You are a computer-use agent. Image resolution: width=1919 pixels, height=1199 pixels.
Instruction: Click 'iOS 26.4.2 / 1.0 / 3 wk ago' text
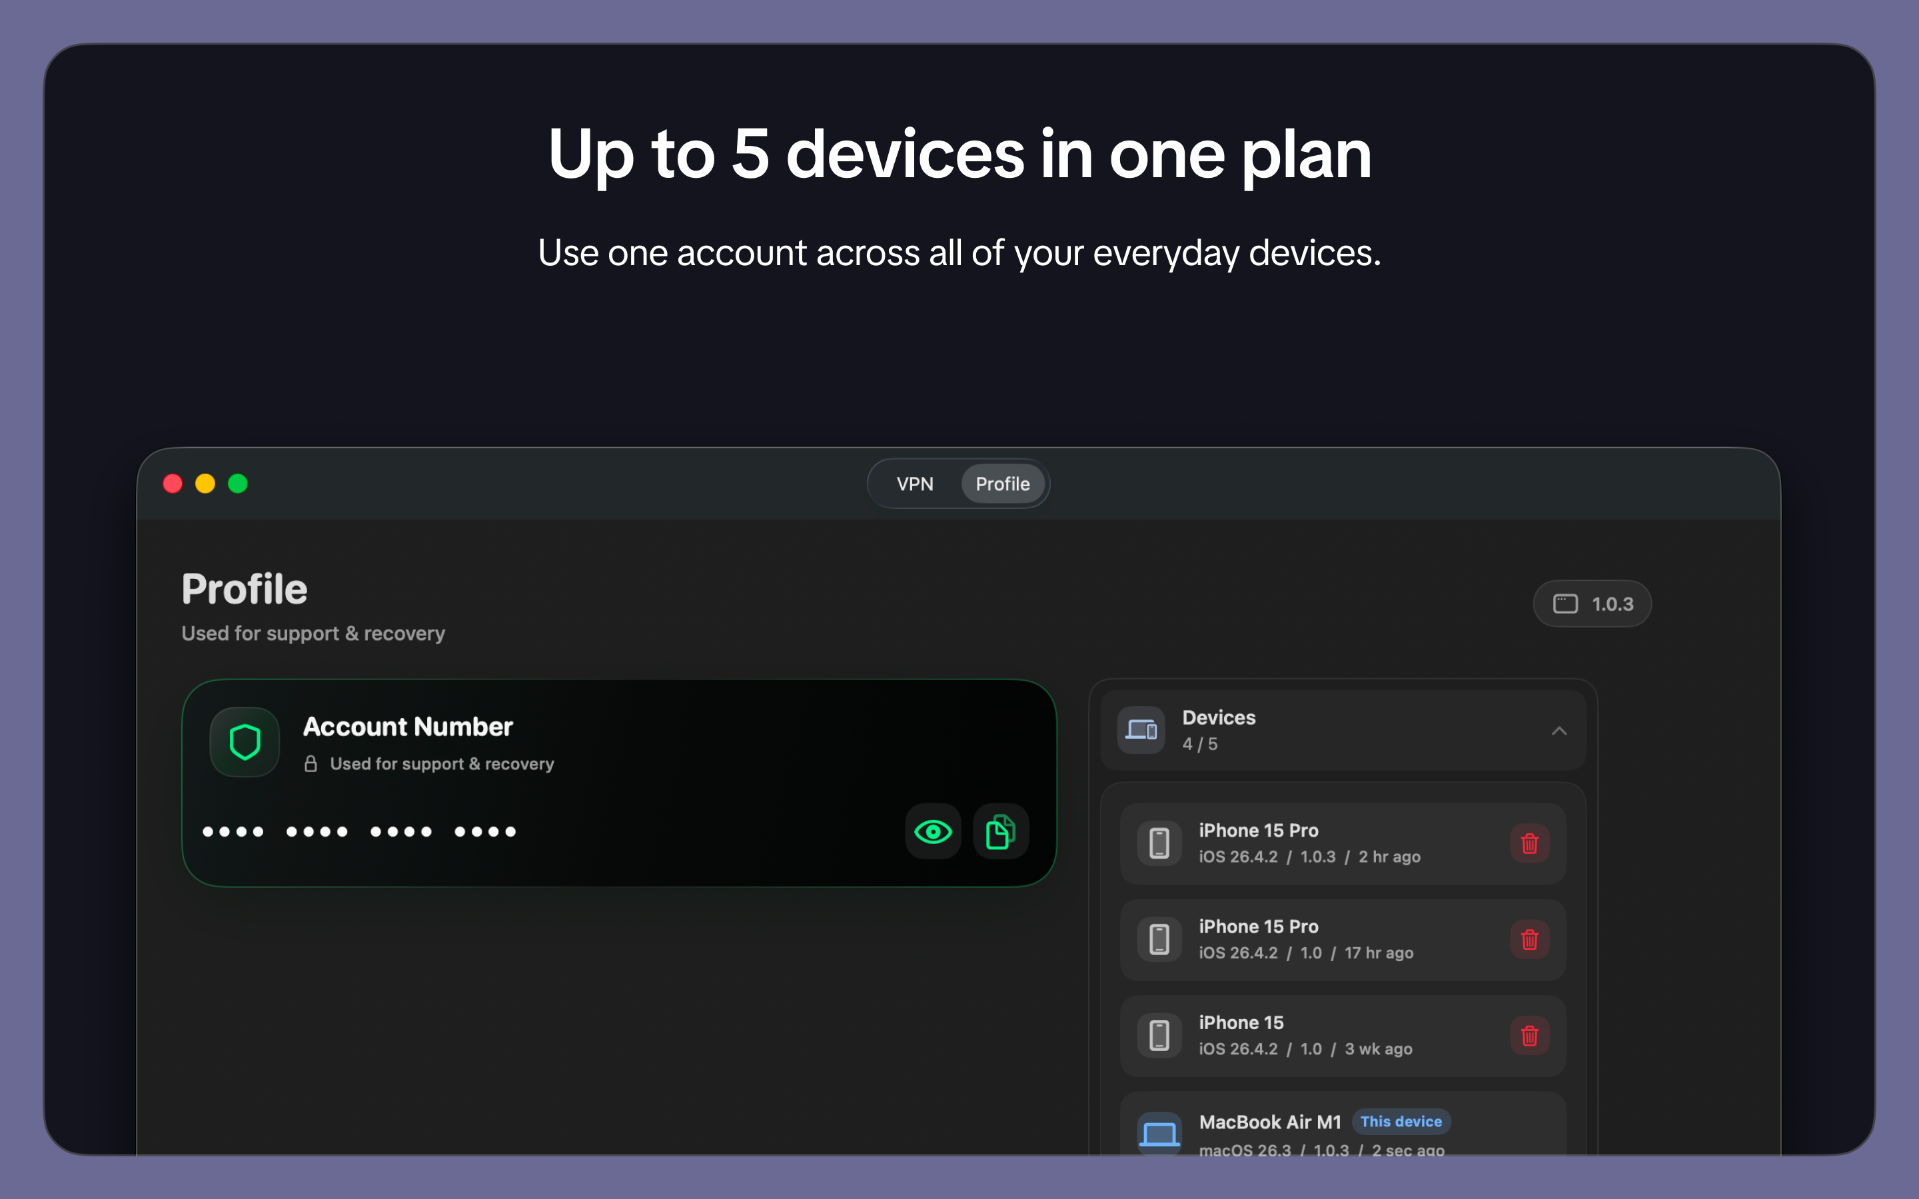tap(1305, 1048)
